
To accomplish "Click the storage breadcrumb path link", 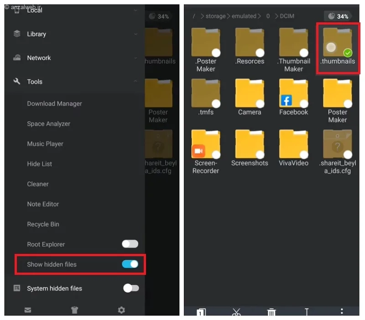I will (x=215, y=16).
